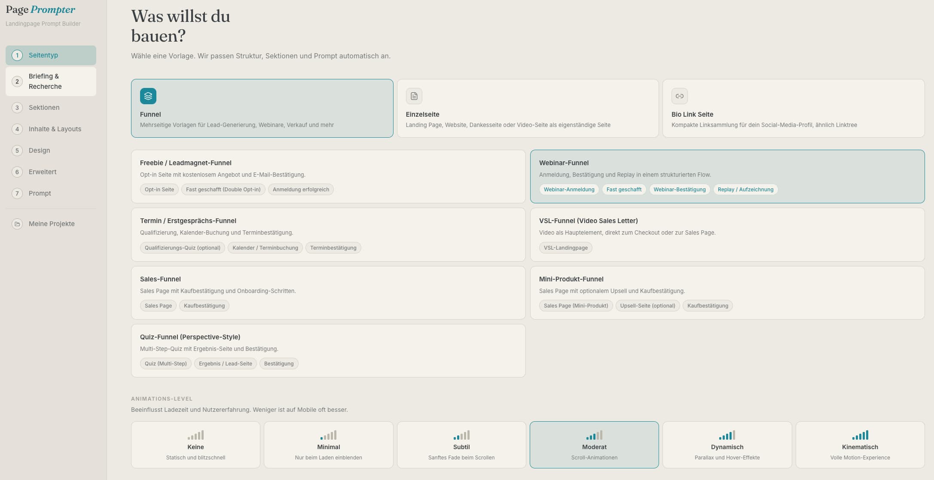
Task: Open the Design step in sidebar
Action: click(x=51, y=151)
